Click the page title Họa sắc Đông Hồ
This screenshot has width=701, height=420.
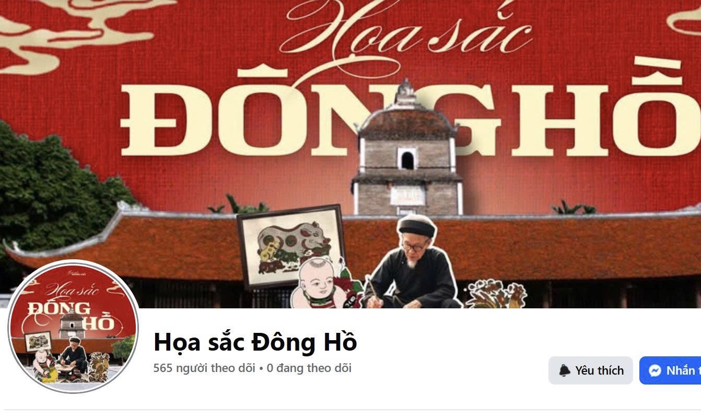pos(255,342)
